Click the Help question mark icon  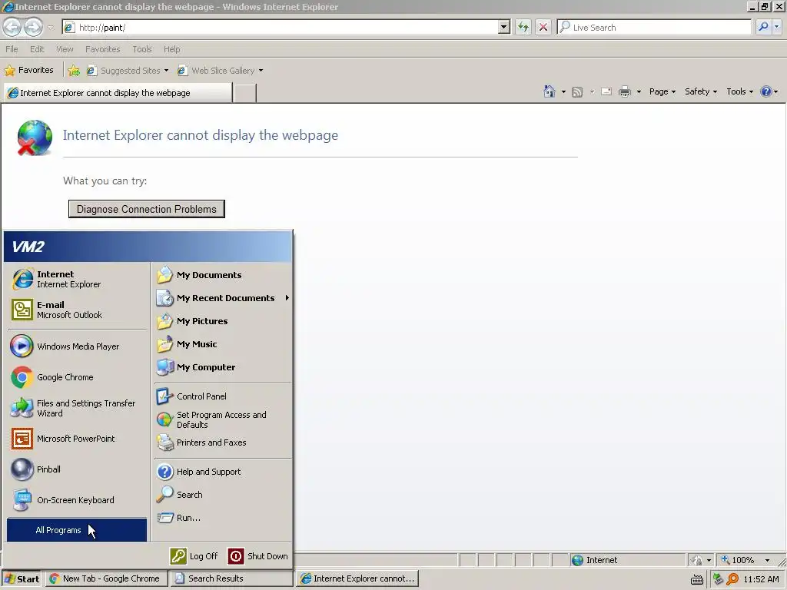(x=766, y=91)
